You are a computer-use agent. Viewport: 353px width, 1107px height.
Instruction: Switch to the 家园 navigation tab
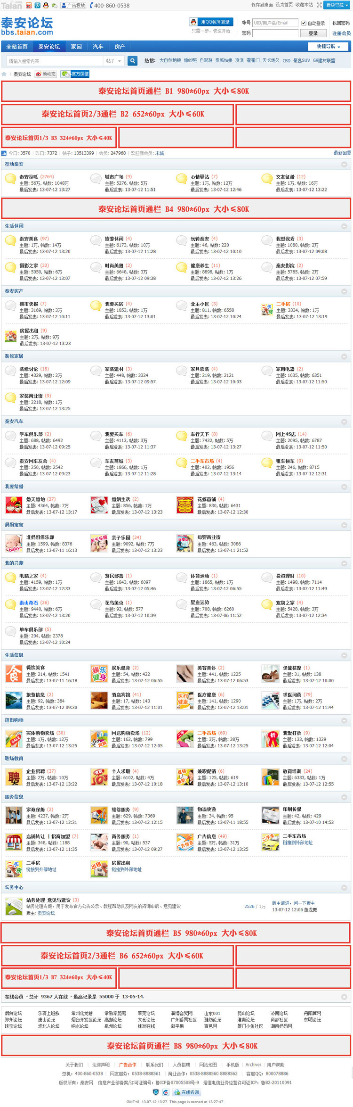click(x=76, y=47)
